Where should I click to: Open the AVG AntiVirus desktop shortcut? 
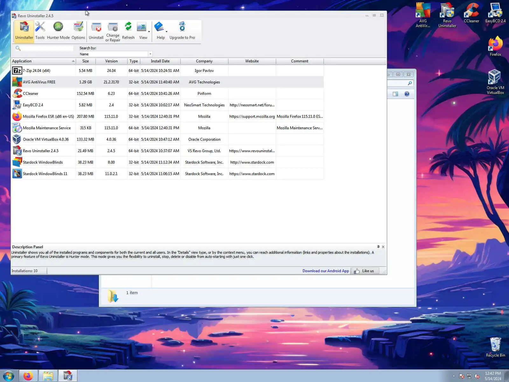pyautogui.click(x=423, y=15)
